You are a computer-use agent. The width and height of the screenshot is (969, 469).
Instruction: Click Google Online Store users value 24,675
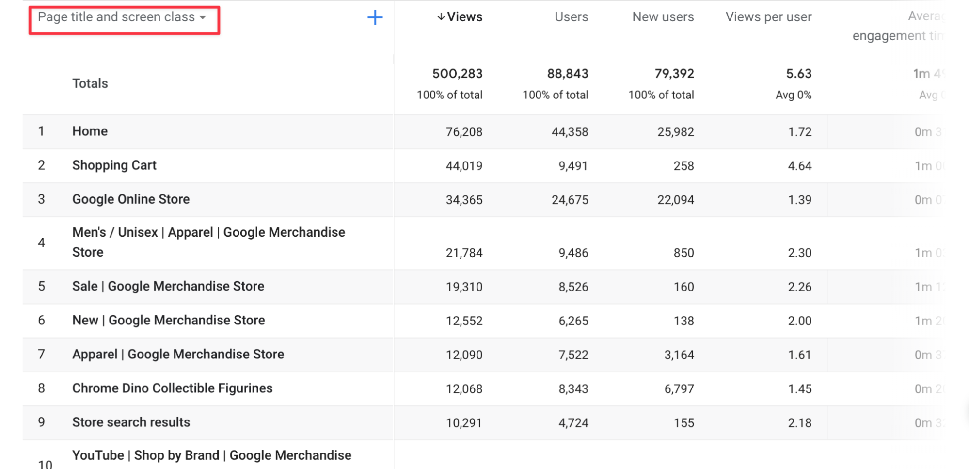(x=570, y=200)
